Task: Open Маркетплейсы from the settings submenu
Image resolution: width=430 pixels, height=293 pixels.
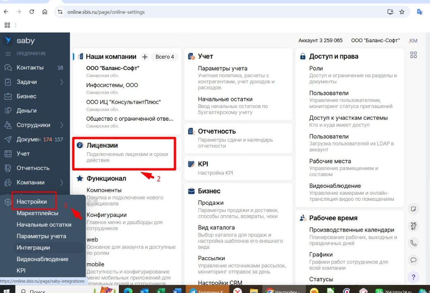Action: (x=37, y=213)
